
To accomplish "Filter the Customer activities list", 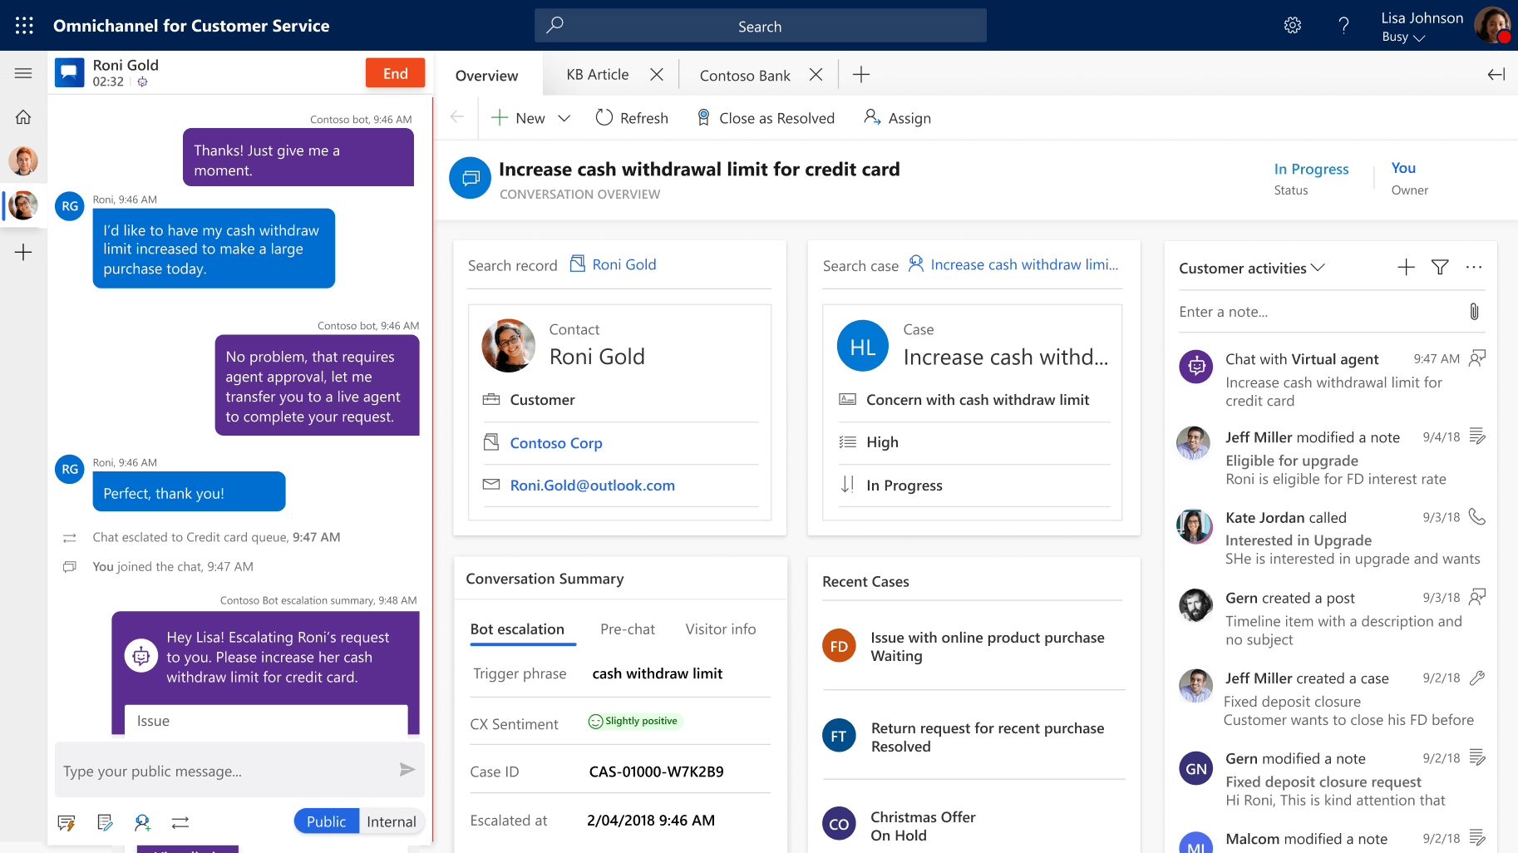I will [x=1440, y=267].
